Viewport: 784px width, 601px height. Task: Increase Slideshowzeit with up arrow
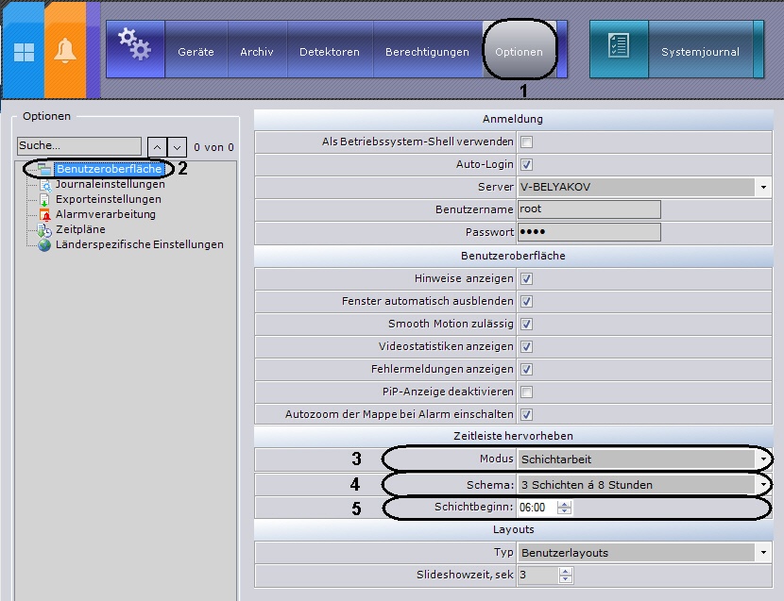point(566,572)
